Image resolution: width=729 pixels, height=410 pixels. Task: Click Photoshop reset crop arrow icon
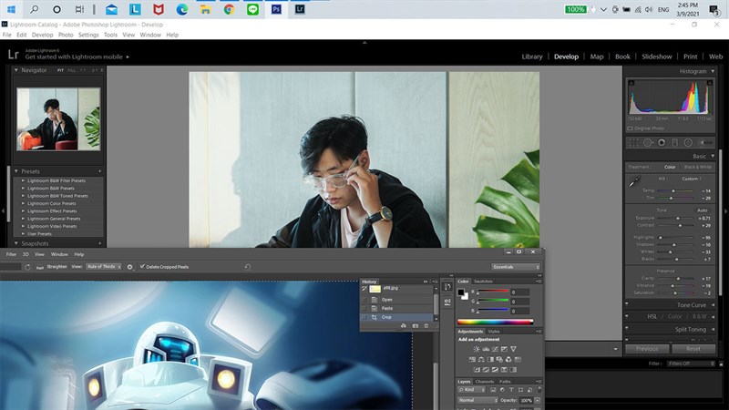pyautogui.click(x=247, y=267)
